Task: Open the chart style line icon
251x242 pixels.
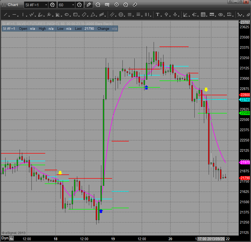Action: 98,5
